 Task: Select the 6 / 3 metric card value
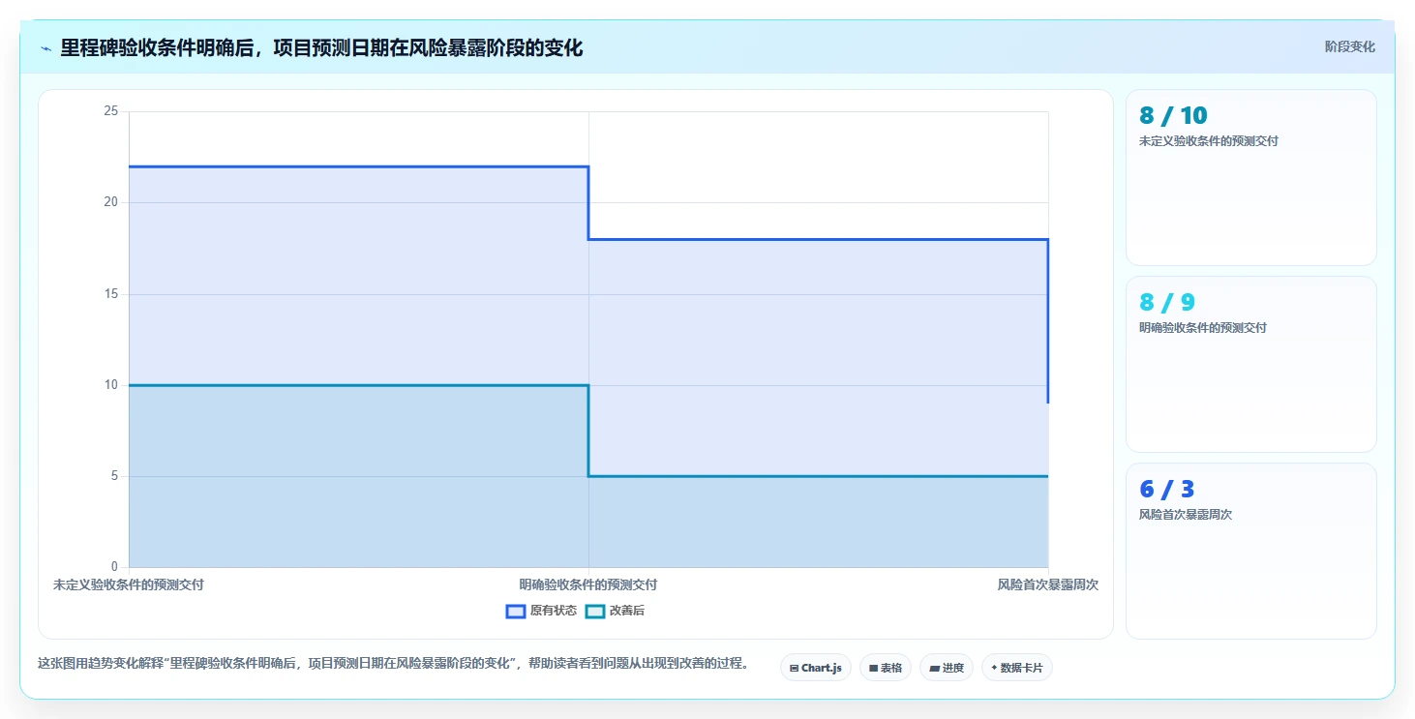tap(1167, 489)
